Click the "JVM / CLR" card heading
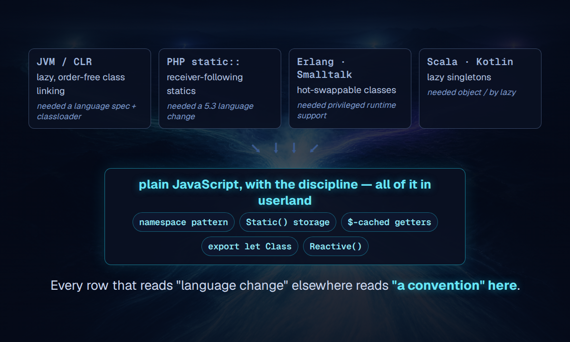This screenshot has width=570, height=342. (64, 62)
